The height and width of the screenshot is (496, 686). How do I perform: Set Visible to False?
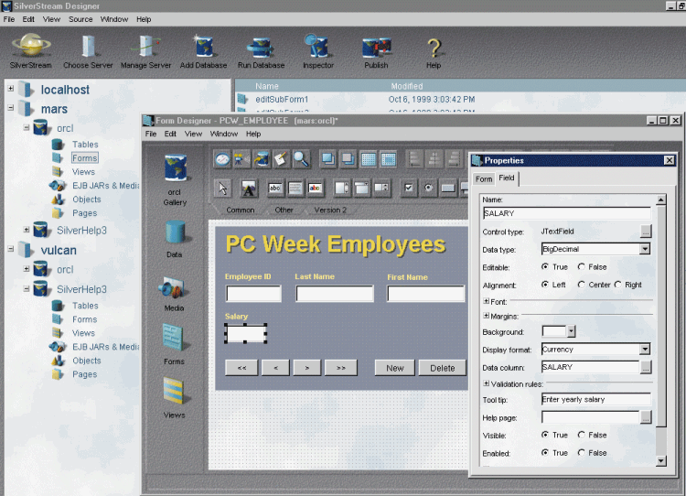[582, 435]
